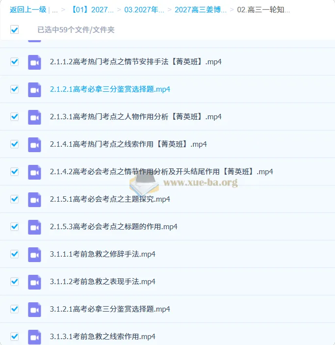The height and width of the screenshot is (345, 335).
Task: Open file 3.1.2.1高考必拿三分鉴赏选择题.mp4
Action: pyautogui.click(x=110, y=309)
